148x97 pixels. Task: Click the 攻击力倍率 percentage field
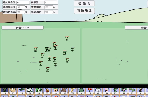(x=21, y=12)
